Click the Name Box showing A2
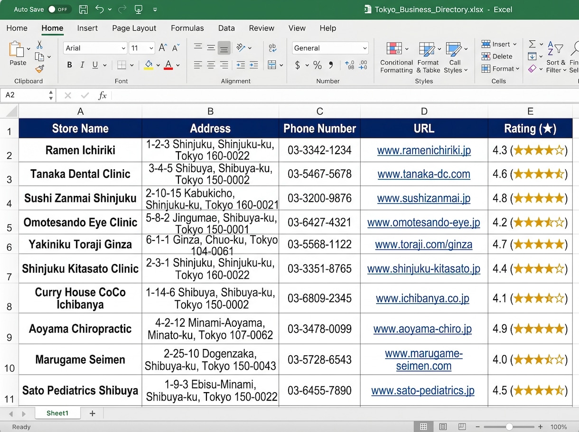 (x=28, y=95)
